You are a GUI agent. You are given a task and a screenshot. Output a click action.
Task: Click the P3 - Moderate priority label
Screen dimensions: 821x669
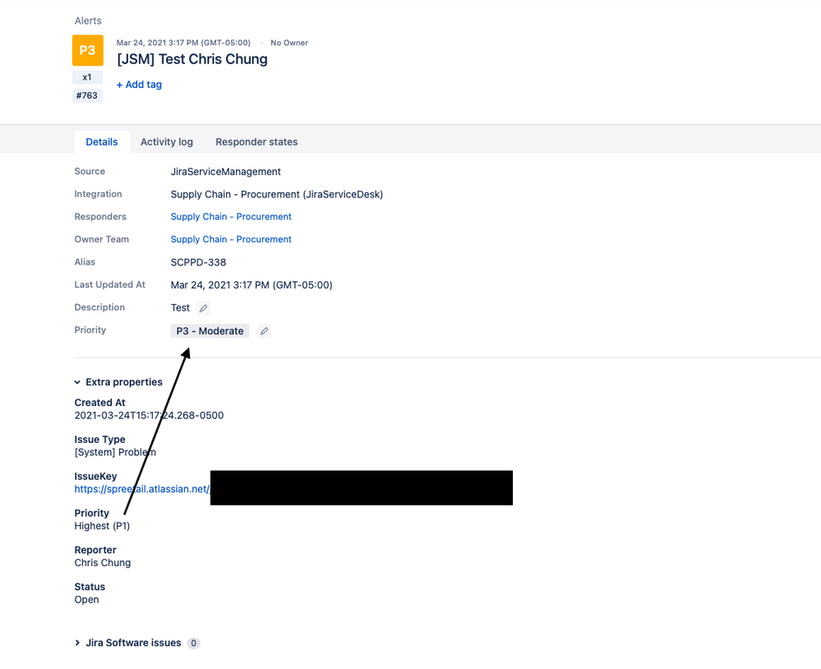[x=210, y=331]
